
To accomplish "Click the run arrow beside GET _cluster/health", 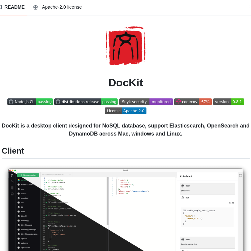I will 46,182.
